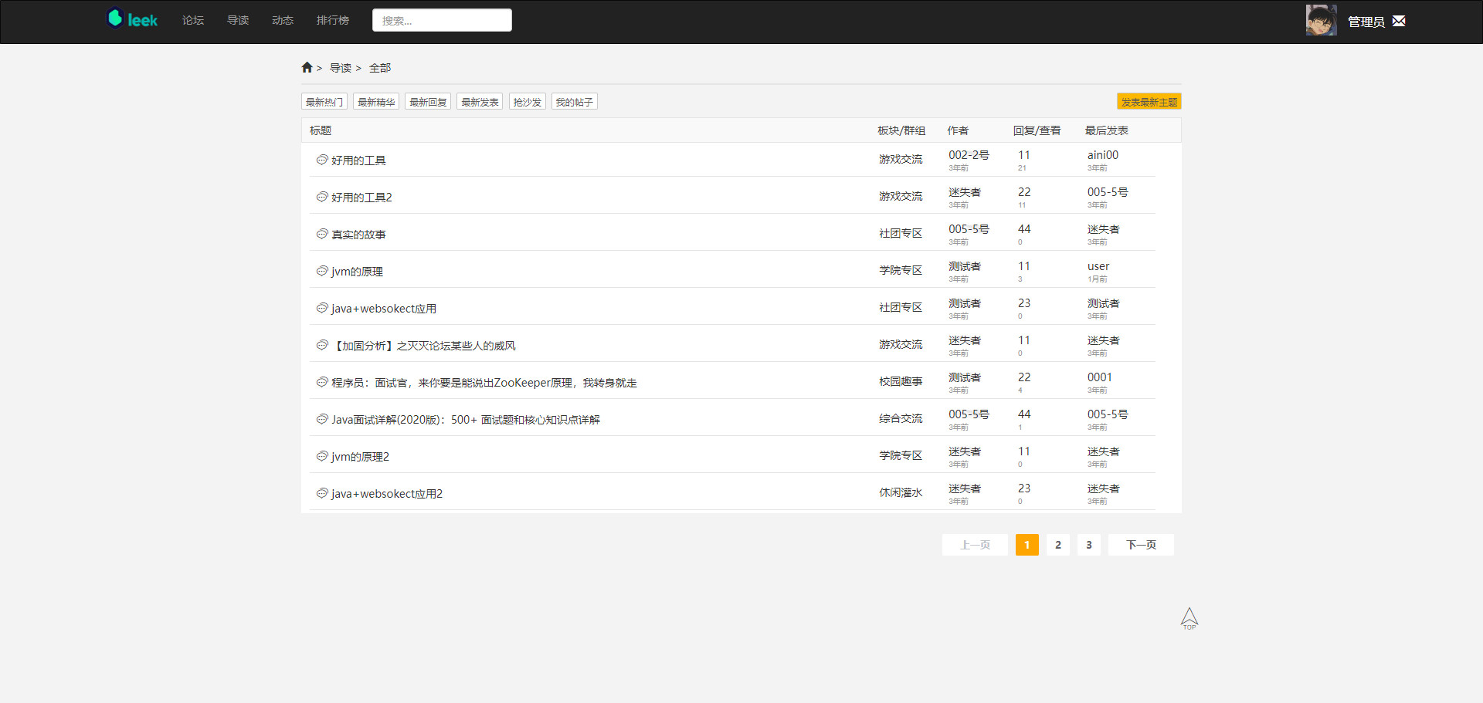This screenshot has width=1483, height=703.
Task: Go to page 3 in pagination
Action: point(1089,545)
